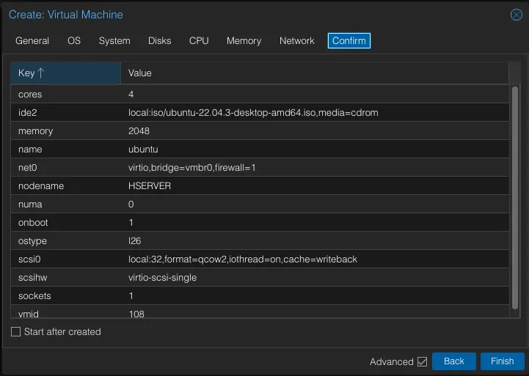Click Finish to create the VM
Screen dimensions: 529x376
tap(502, 361)
